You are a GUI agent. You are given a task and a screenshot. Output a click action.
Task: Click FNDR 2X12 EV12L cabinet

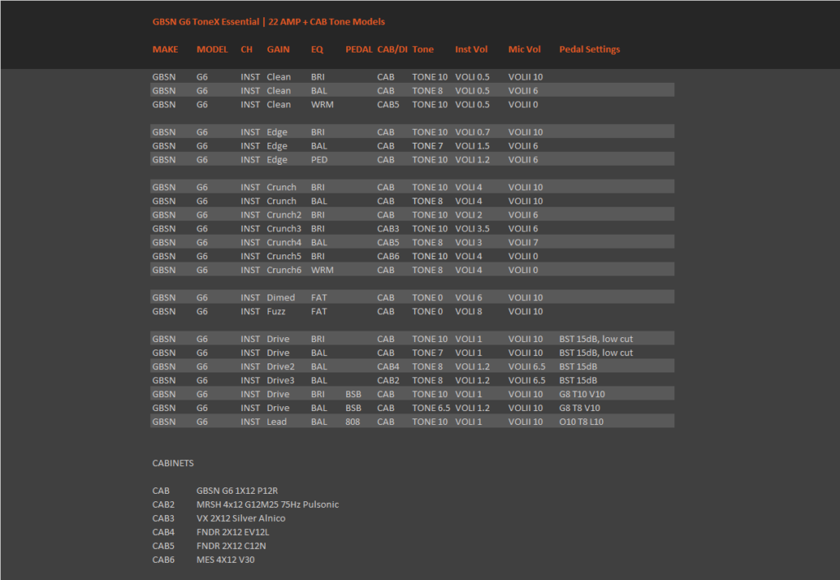(x=232, y=532)
